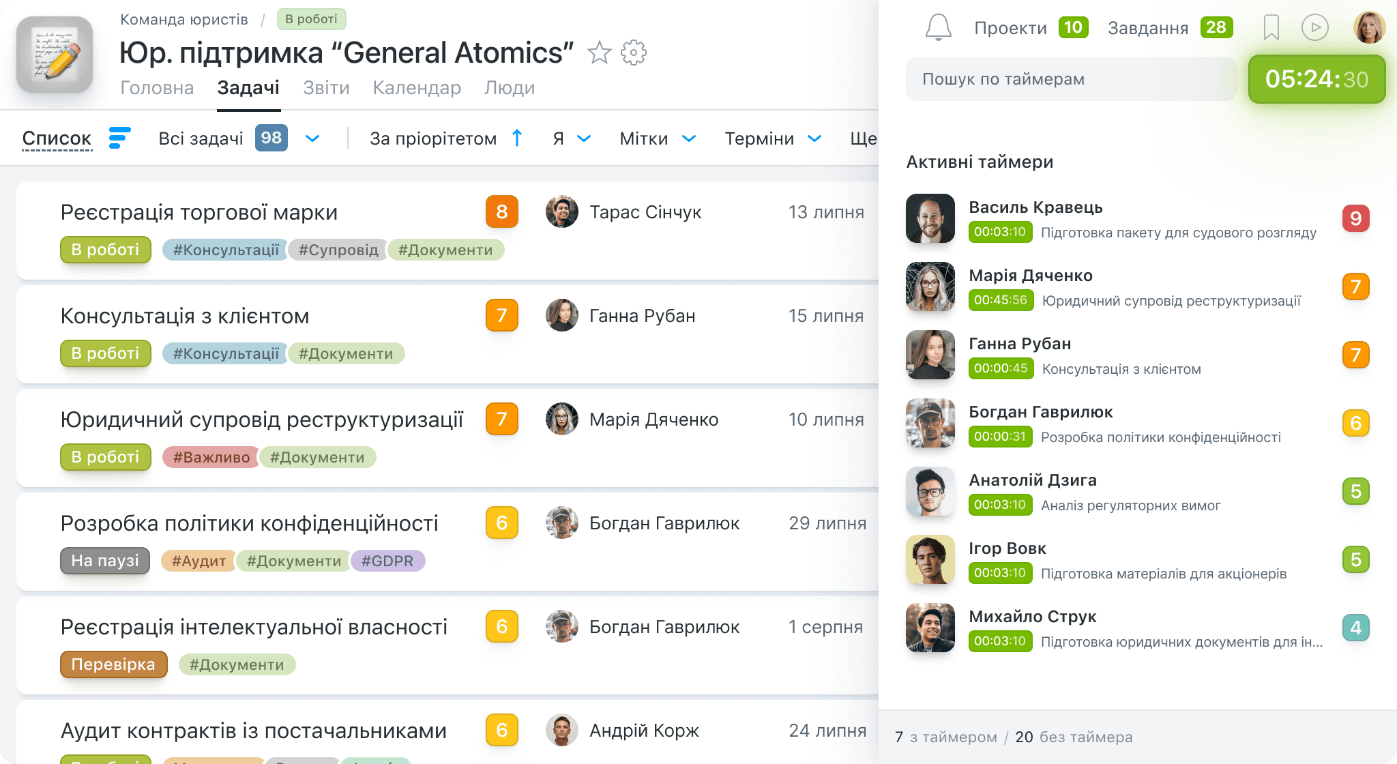Click priority 9 badge for Василь Кравець
The image size is (1397, 764).
point(1356,218)
